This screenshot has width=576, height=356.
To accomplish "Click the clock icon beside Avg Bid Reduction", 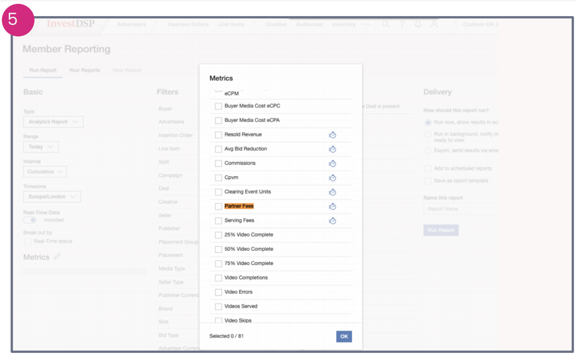I will point(332,149).
